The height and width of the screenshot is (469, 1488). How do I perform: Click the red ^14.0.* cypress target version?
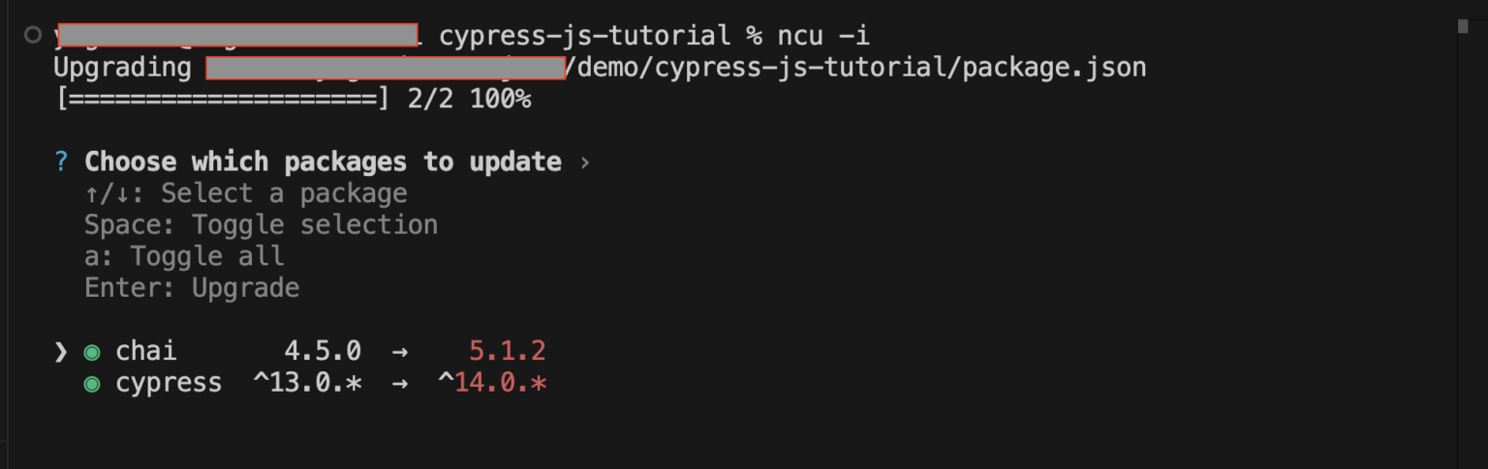(x=493, y=382)
